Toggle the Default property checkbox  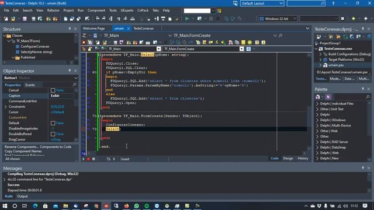click(53, 123)
